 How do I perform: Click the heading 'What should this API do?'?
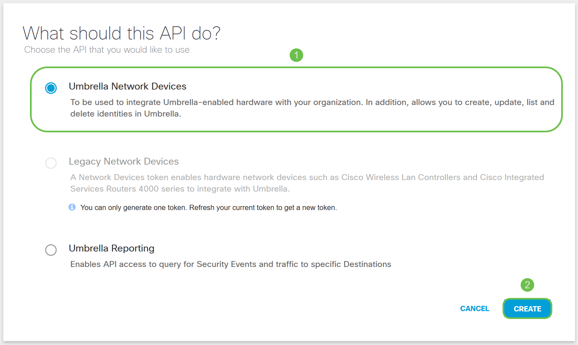click(121, 33)
